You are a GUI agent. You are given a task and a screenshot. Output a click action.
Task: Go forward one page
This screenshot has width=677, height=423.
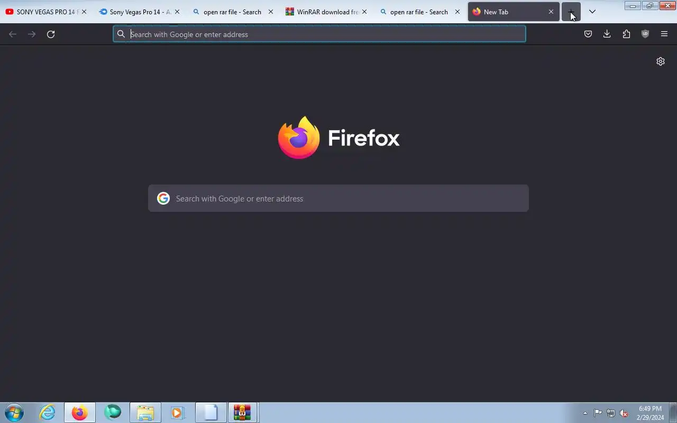[32, 34]
